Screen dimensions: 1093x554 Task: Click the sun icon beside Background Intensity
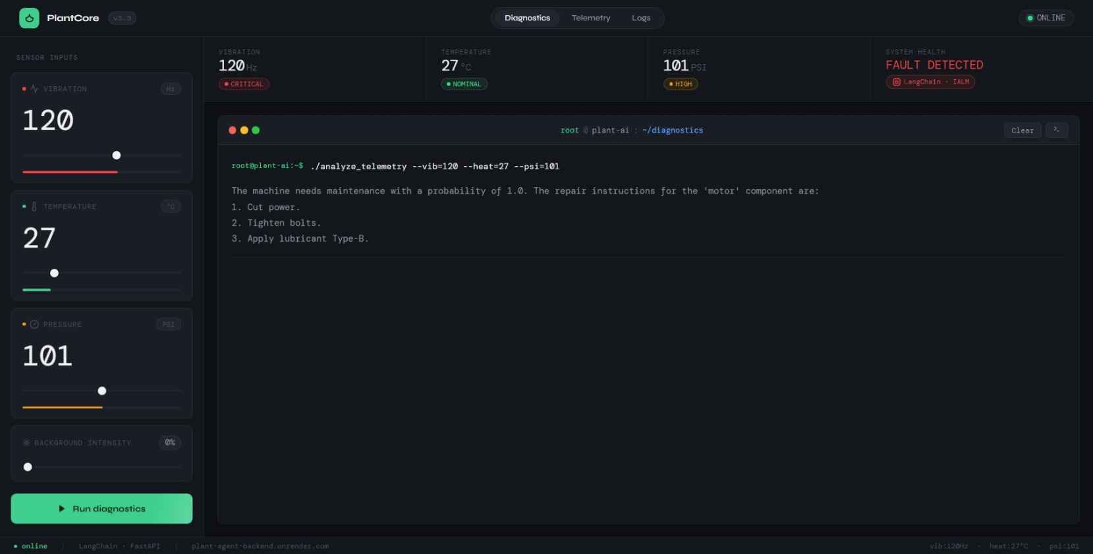click(26, 443)
